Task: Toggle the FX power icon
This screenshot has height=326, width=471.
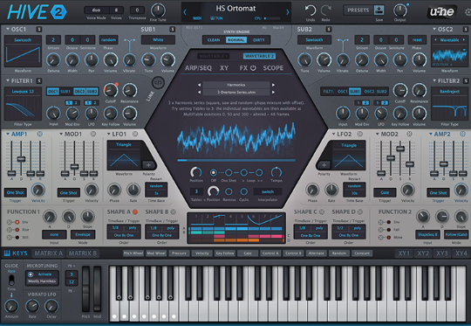Action: pyautogui.click(x=253, y=68)
